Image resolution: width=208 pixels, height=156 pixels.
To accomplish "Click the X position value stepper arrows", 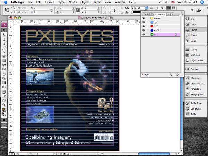I will tap(15, 8).
